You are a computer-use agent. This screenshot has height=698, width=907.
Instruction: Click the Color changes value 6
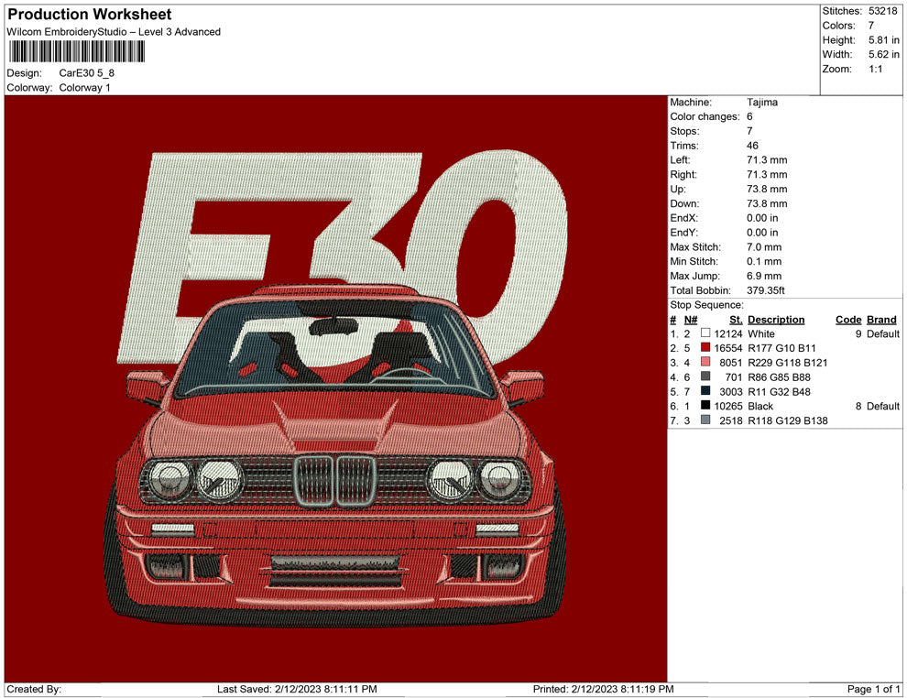coord(749,116)
